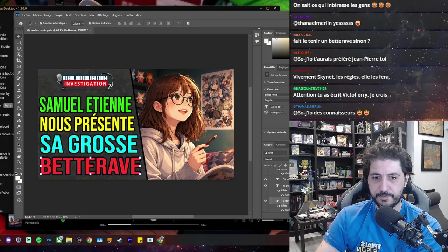Select the Clone Stamp tool

point(19,91)
